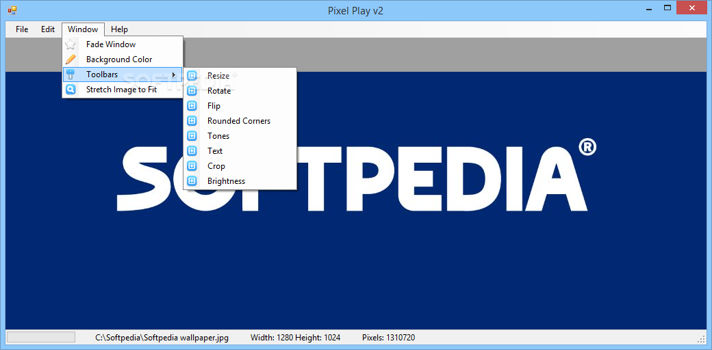Show the Tones toolbar
Image resolution: width=712 pixels, height=350 pixels.
coord(240,135)
